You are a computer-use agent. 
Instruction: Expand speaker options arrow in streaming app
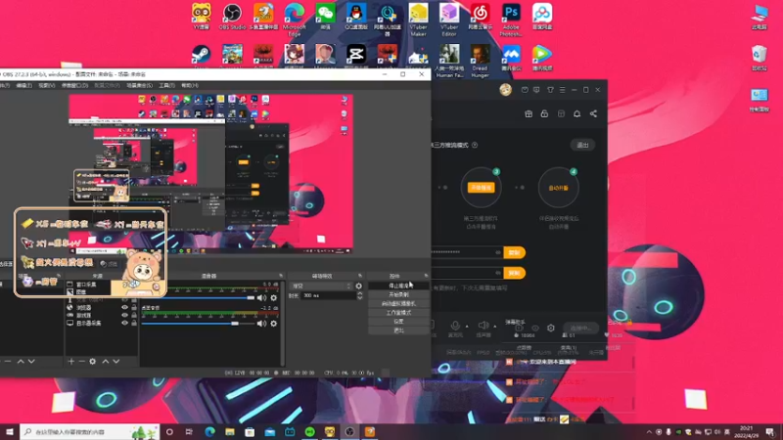[x=495, y=327]
